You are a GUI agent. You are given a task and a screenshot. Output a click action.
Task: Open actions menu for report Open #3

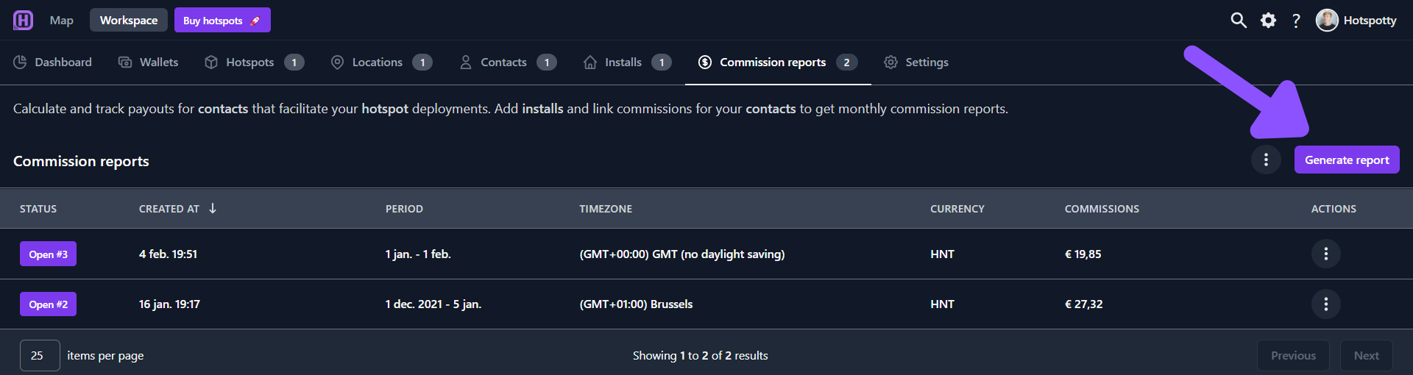point(1325,254)
